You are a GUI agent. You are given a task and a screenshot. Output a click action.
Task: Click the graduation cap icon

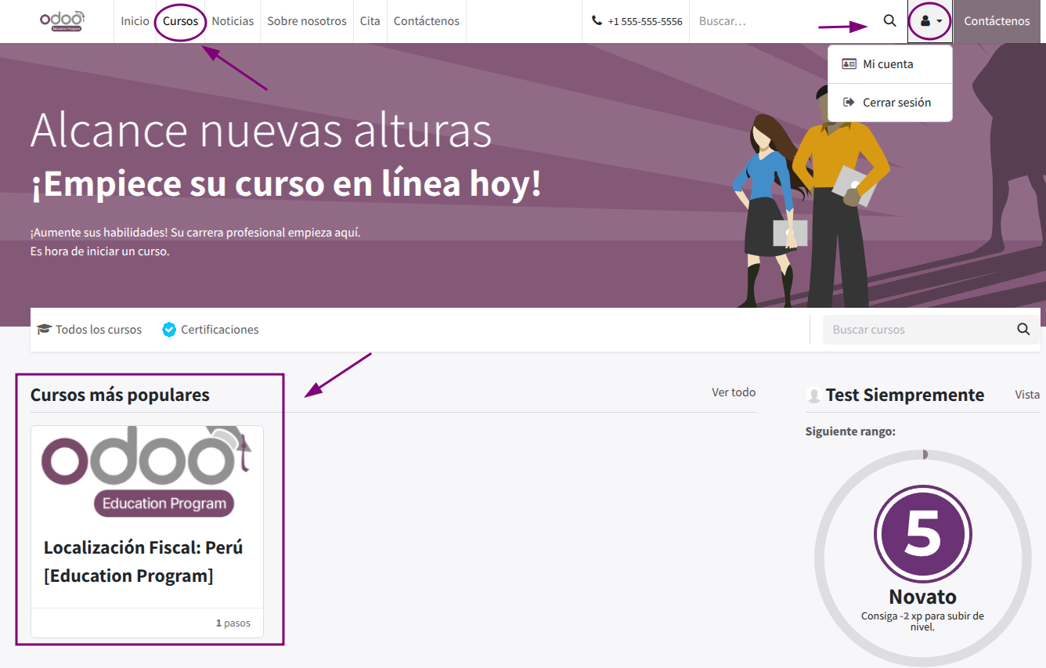point(45,330)
